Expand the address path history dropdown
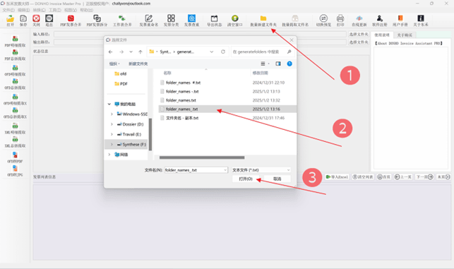The image size is (454, 269). click(212, 52)
